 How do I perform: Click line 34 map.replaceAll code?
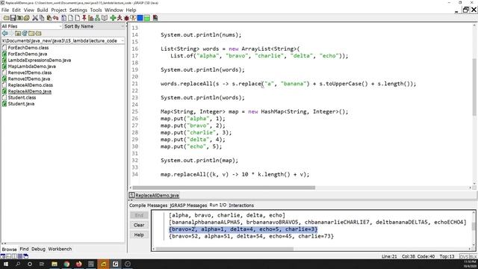pos(235,174)
